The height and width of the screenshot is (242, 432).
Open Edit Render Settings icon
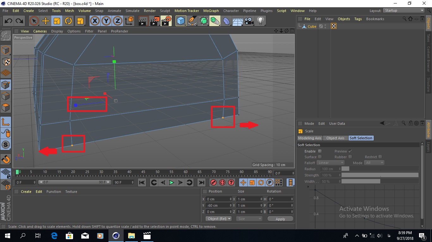(166, 21)
